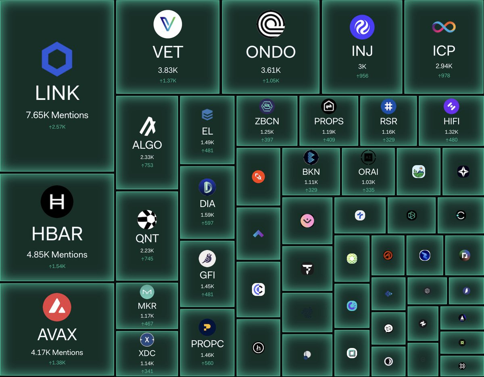
Task: Click the QNT logo icon
Action: coord(147,220)
